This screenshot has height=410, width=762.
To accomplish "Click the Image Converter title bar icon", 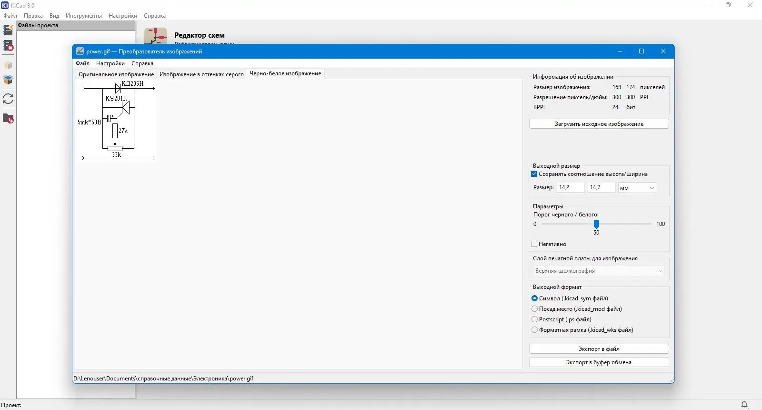I will (x=80, y=51).
